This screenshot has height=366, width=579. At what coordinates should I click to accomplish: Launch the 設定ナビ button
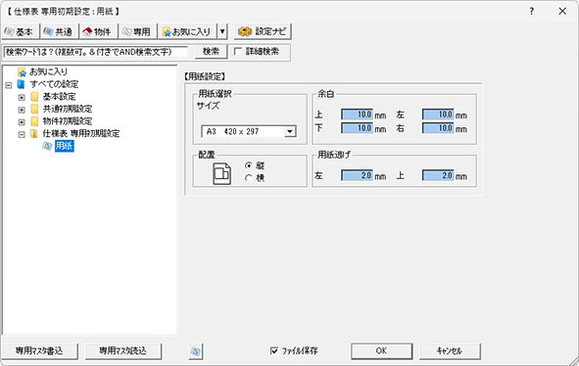click(x=263, y=31)
